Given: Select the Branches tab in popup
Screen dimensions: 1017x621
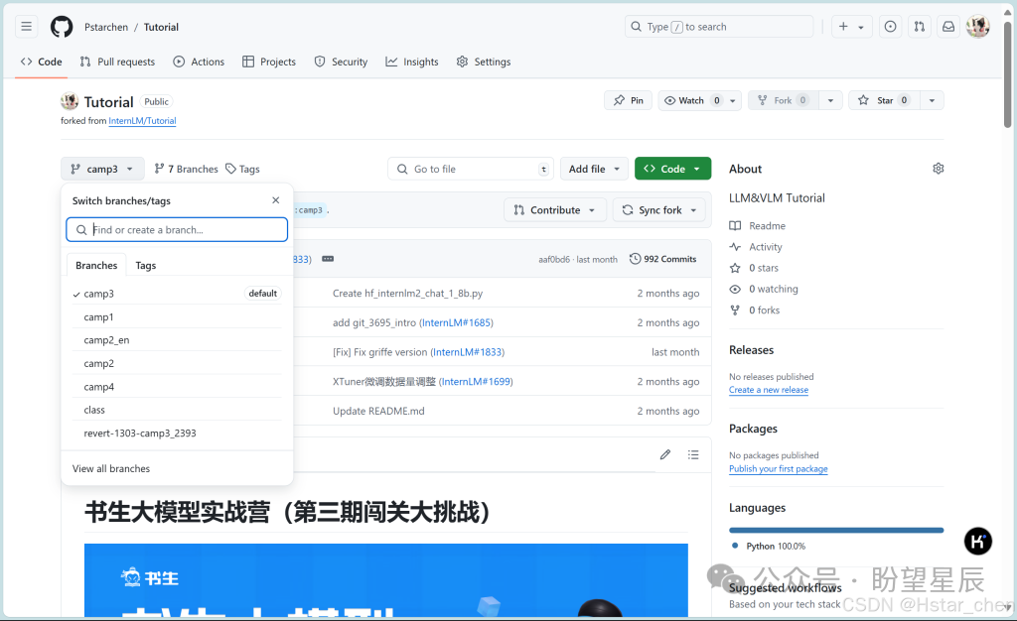Looking at the screenshot, I should point(96,266).
